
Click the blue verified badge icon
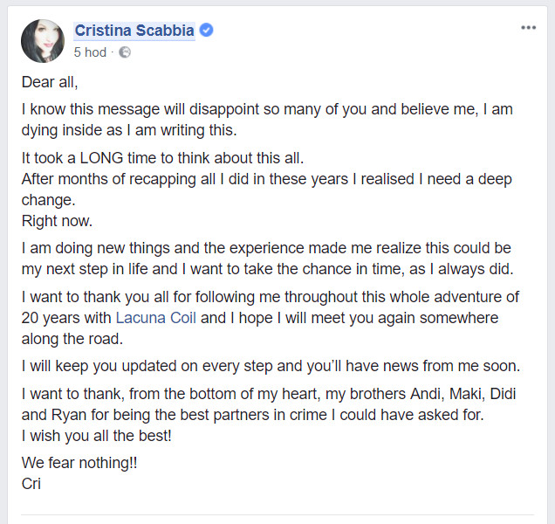point(206,30)
